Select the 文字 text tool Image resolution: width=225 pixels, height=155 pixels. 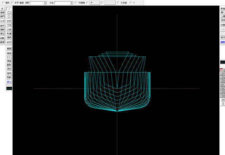[x=9, y=21]
